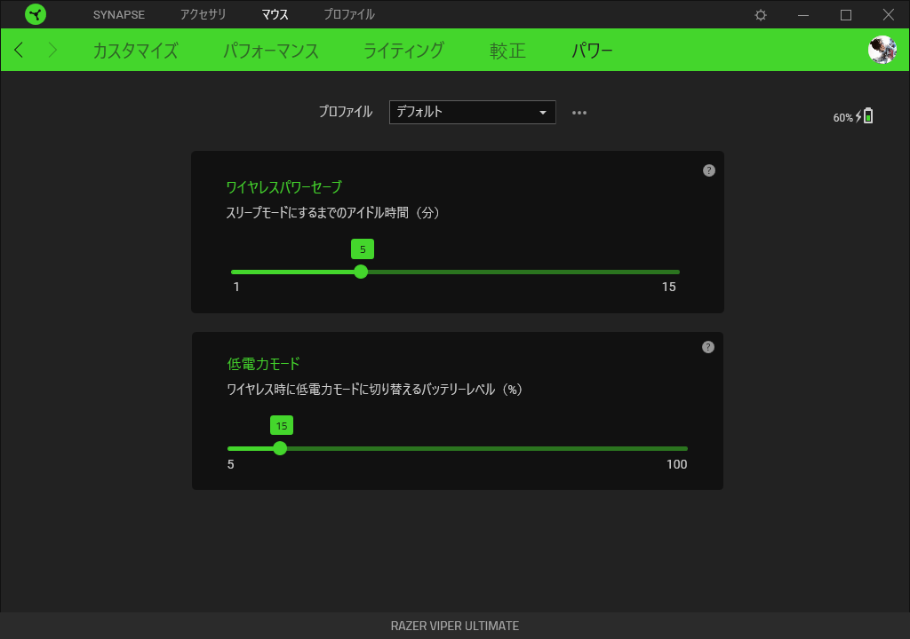Expand the デフォルト profile dropdown

[x=473, y=112]
